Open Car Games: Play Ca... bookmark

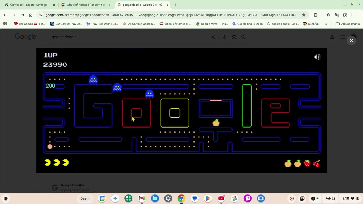(x=66, y=24)
